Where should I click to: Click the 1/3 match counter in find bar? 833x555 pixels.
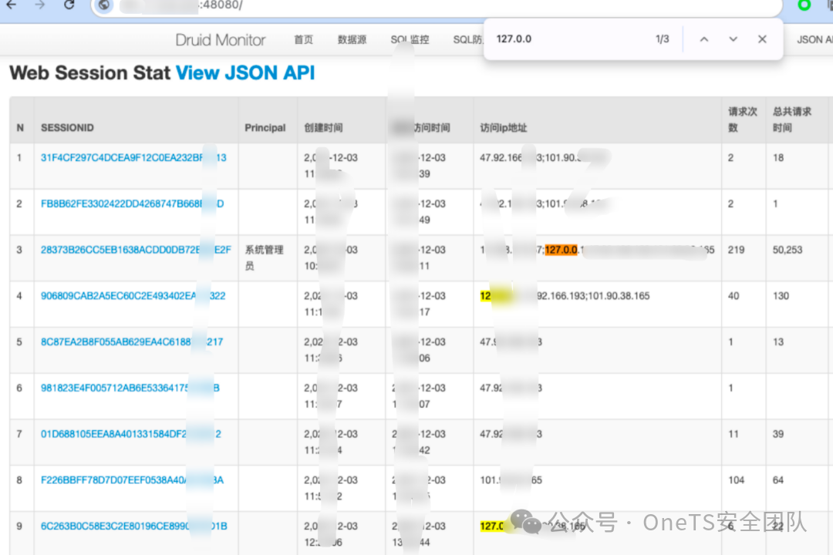pyautogui.click(x=662, y=39)
